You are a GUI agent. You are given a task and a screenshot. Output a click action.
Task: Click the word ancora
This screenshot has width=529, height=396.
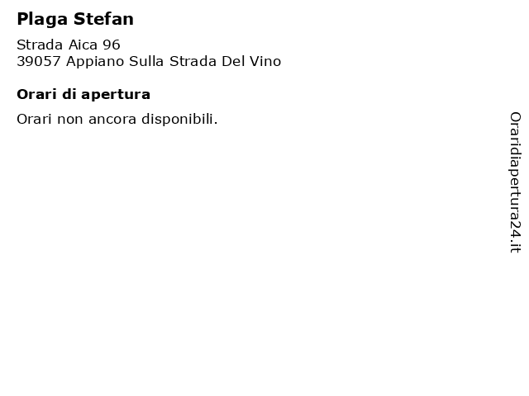coord(112,120)
